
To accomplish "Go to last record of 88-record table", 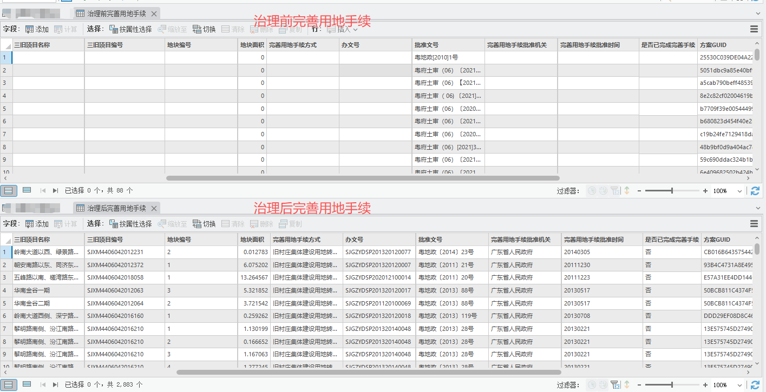I will [x=55, y=190].
